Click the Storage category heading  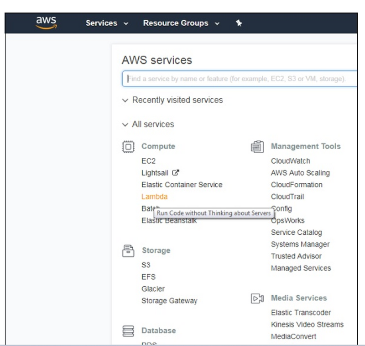tap(156, 250)
